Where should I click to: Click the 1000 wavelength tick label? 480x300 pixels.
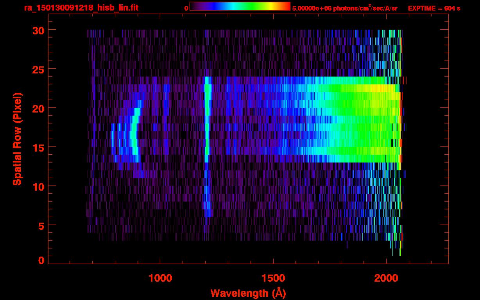click(x=160, y=278)
